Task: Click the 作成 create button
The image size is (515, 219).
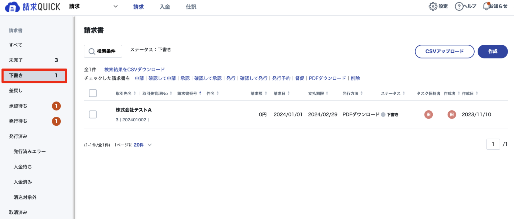Action: pos(493,51)
